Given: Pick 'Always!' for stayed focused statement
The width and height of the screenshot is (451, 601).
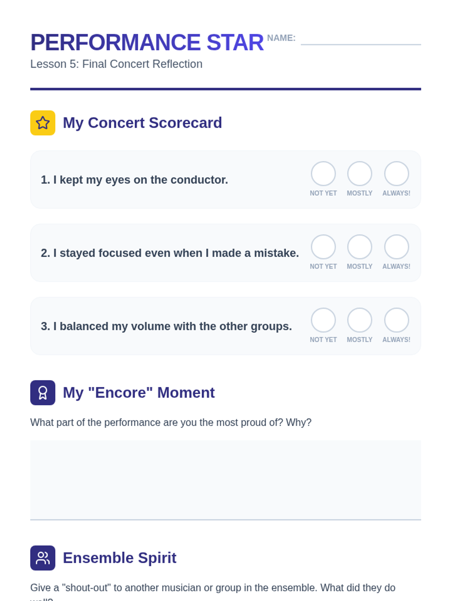Looking at the screenshot, I should tap(396, 247).
